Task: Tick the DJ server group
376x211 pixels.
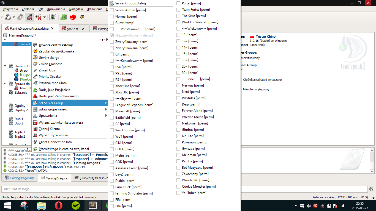Action: [112, 54]
